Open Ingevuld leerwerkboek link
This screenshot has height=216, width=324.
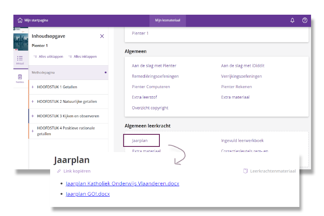coord(242,140)
